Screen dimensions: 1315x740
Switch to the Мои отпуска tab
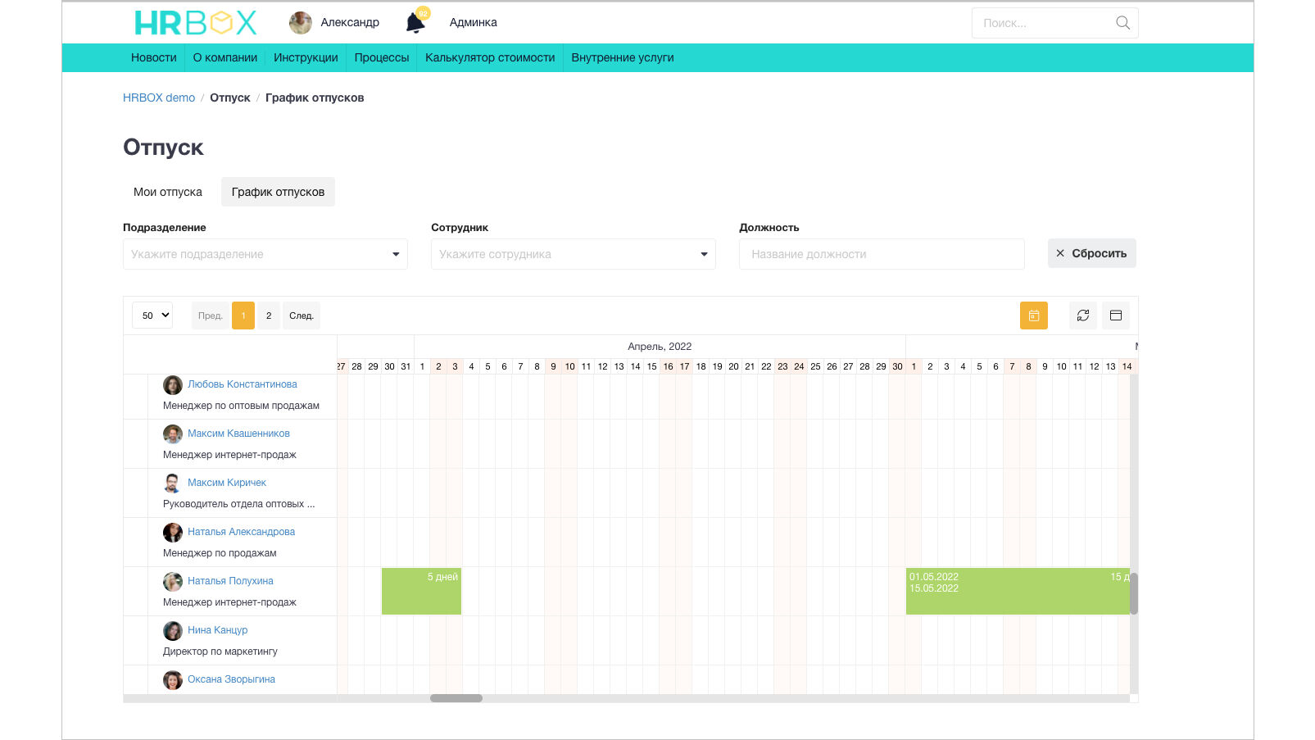tap(168, 192)
